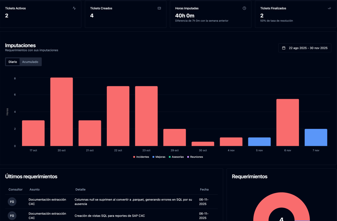
Task: Click the small 30 oct bar
Action: [203, 144]
